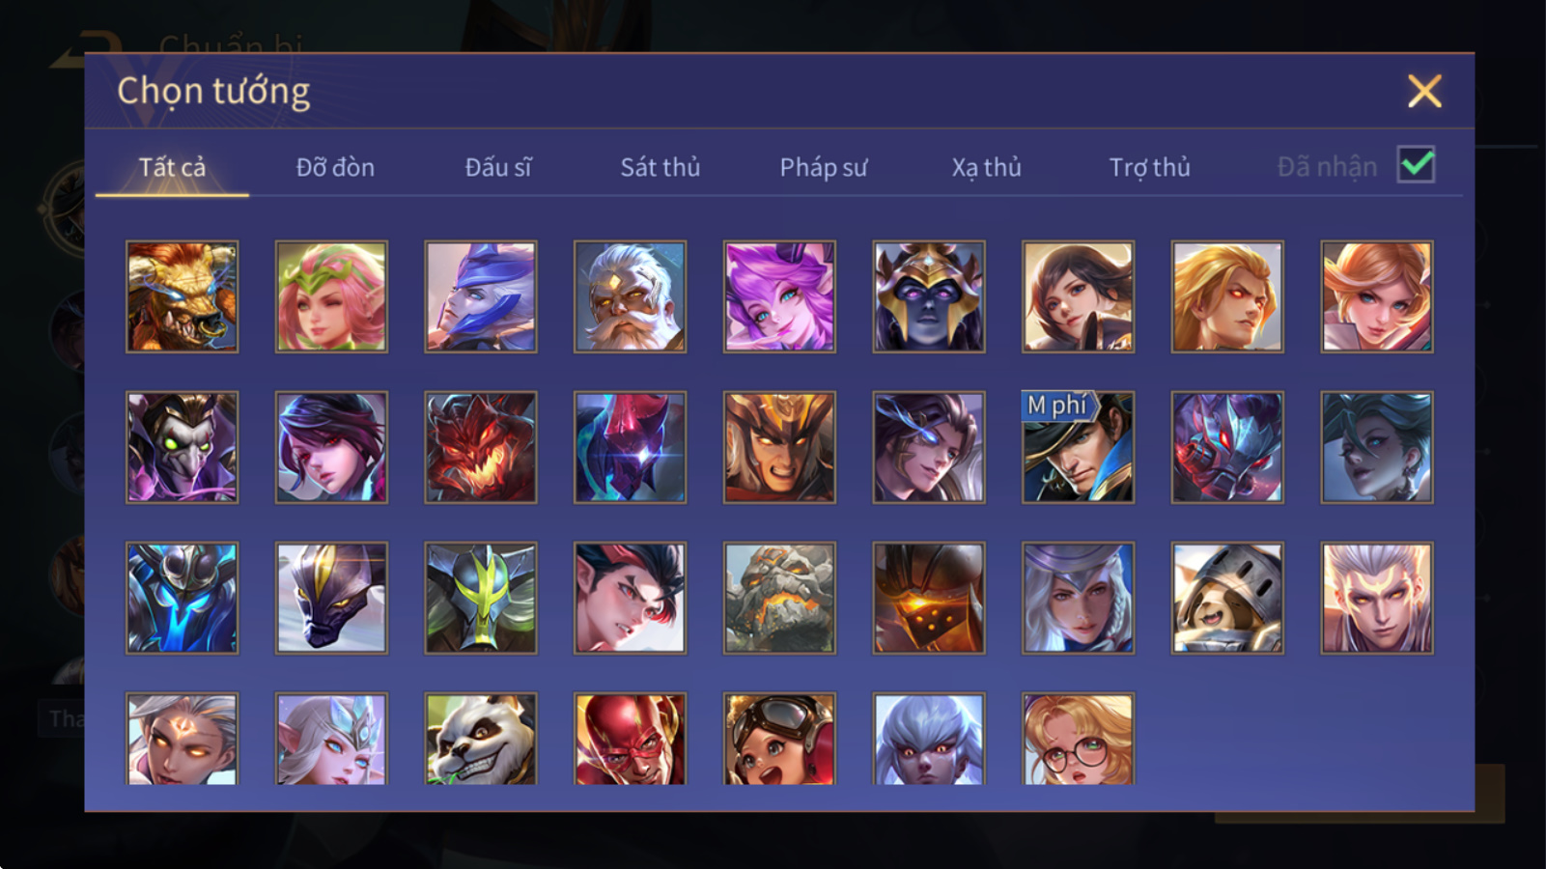This screenshot has height=869, width=1546.
Task: Switch to the "Đấu sĩ" tab
Action: pyautogui.click(x=498, y=167)
